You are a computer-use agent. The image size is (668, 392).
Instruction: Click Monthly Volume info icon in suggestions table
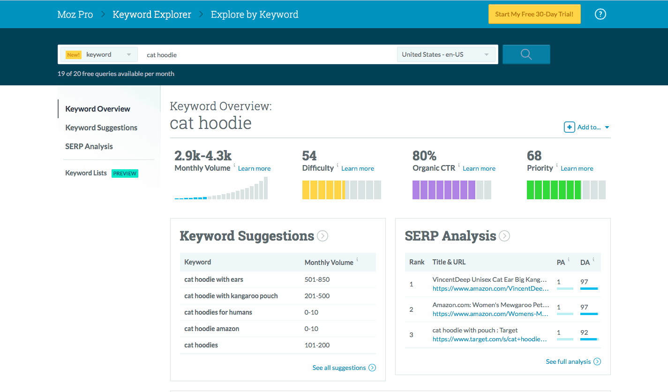[356, 260]
